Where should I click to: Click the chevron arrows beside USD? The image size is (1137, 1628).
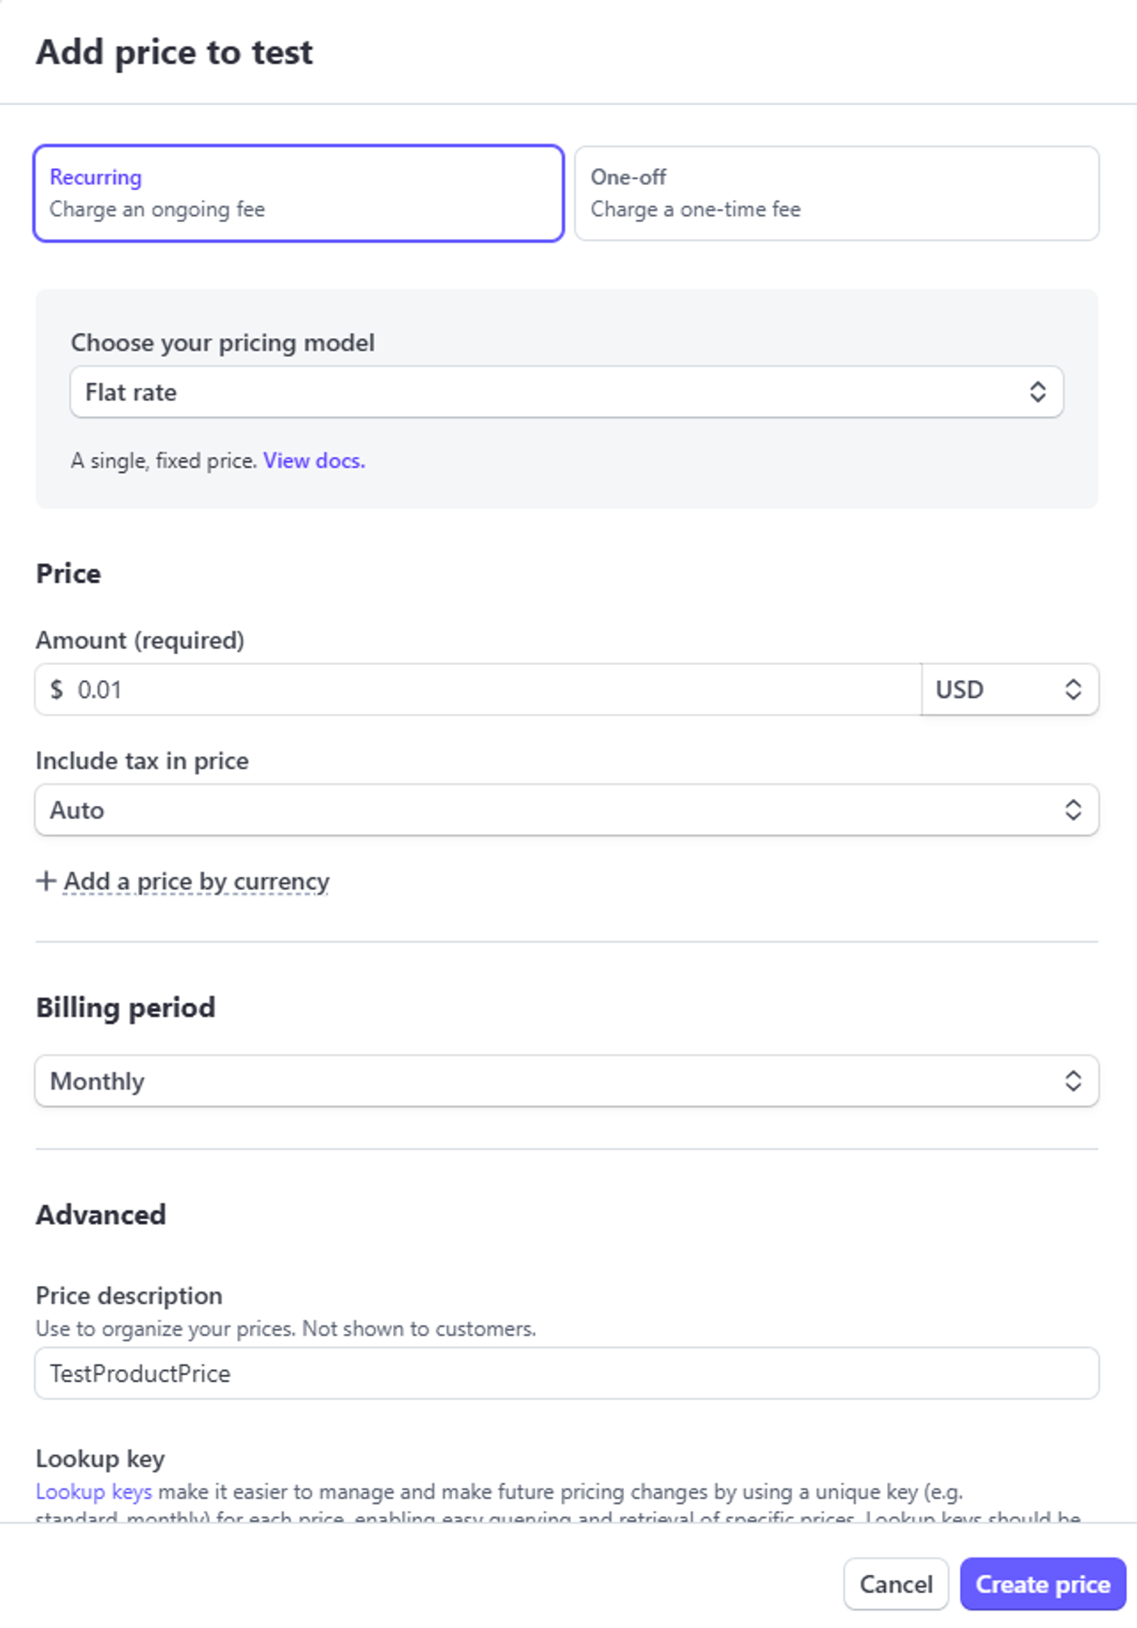pos(1073,690)
